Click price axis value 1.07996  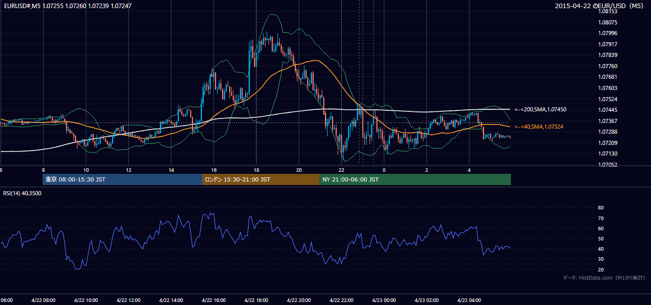click(x=607, y=33)
